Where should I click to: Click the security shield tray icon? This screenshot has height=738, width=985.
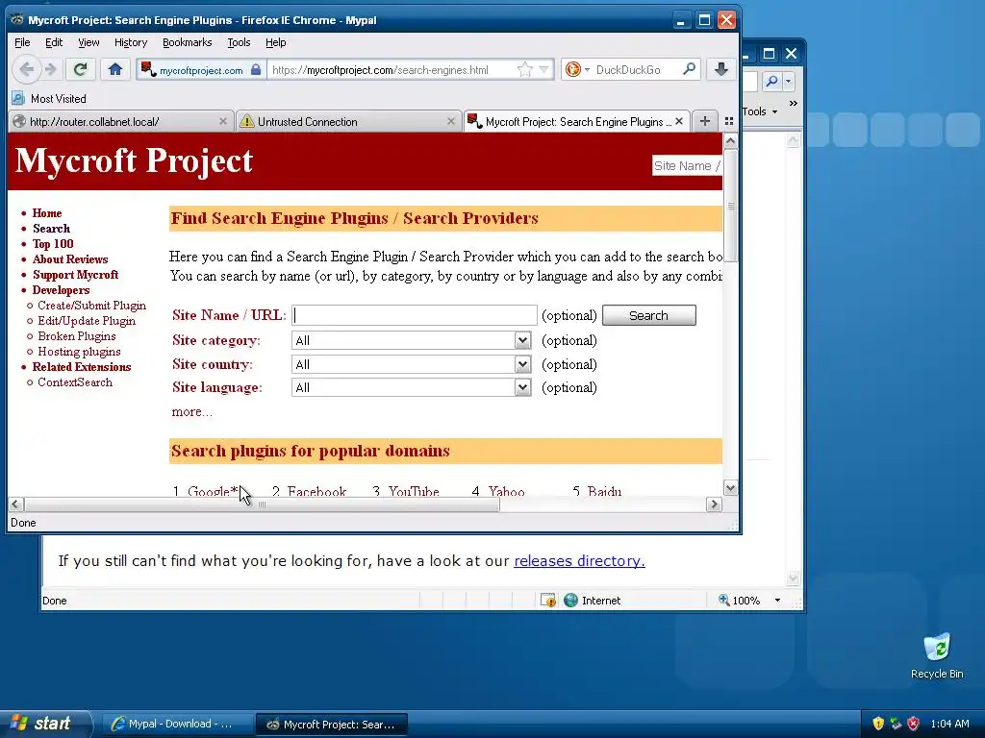point(878,724)
